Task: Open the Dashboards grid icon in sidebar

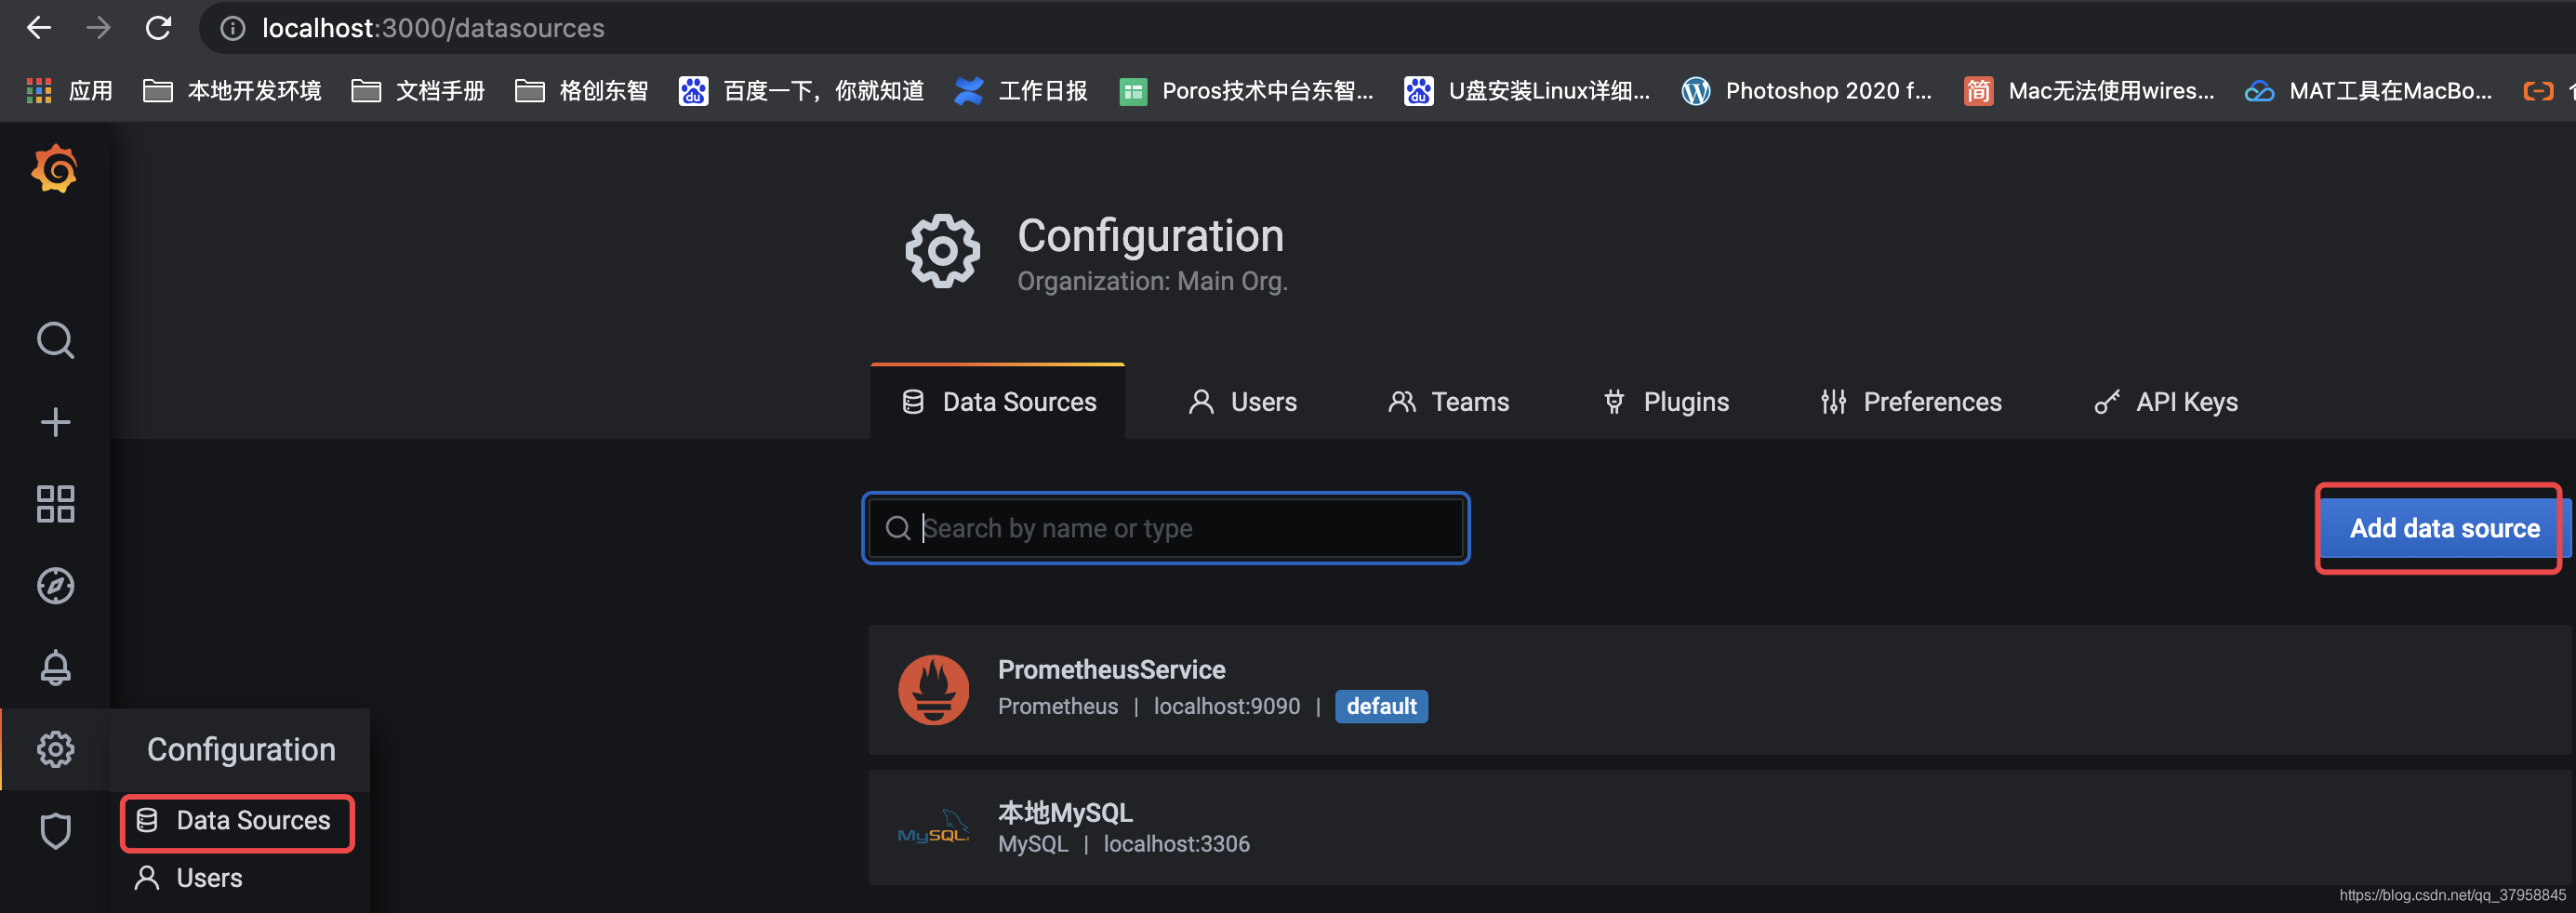Action: click(x=55, y=504)
